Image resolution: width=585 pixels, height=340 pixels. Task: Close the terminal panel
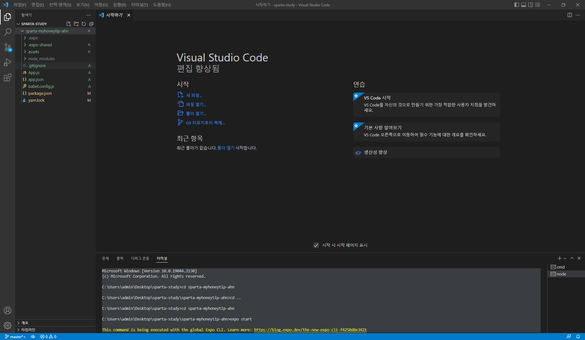click(x=579, y=258)
